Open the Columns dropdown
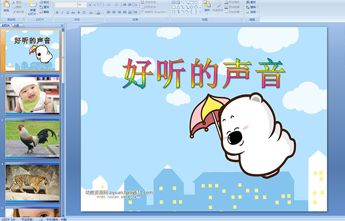This screenshot has height=221, width=345. (x=137, y=12)
